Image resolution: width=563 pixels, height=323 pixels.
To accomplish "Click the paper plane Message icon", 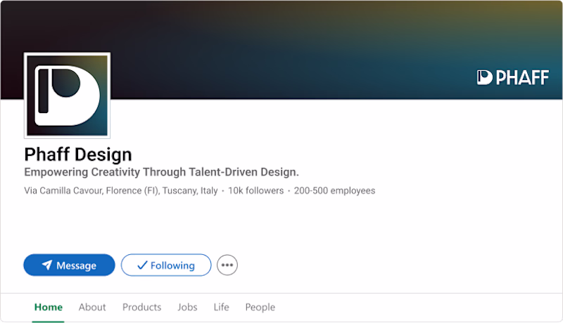I will coord(47,265).
